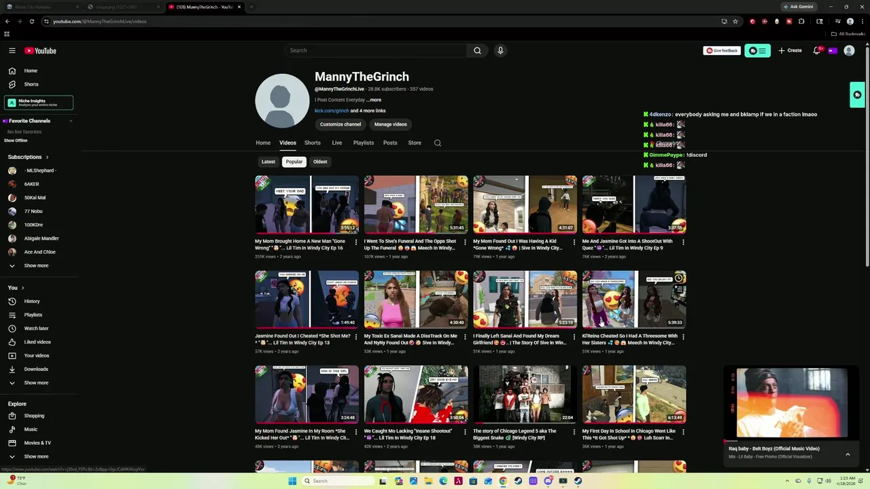Show more subscriptions
870x489 pixels.
tap(36, 266)
